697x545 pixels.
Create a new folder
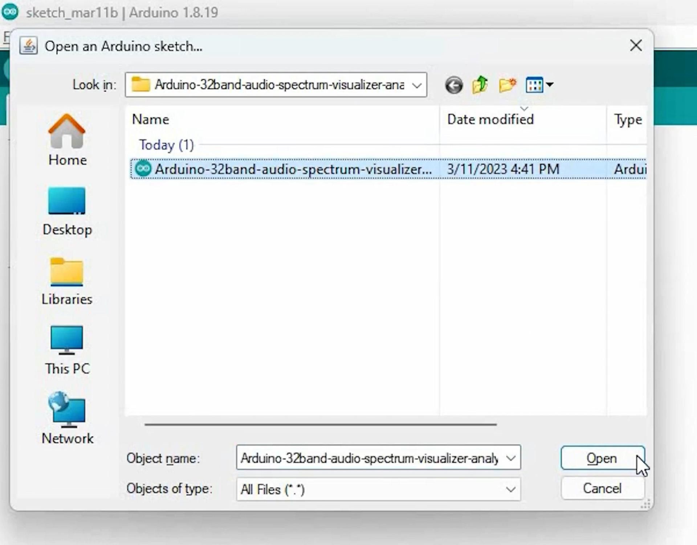click(508, 85)
